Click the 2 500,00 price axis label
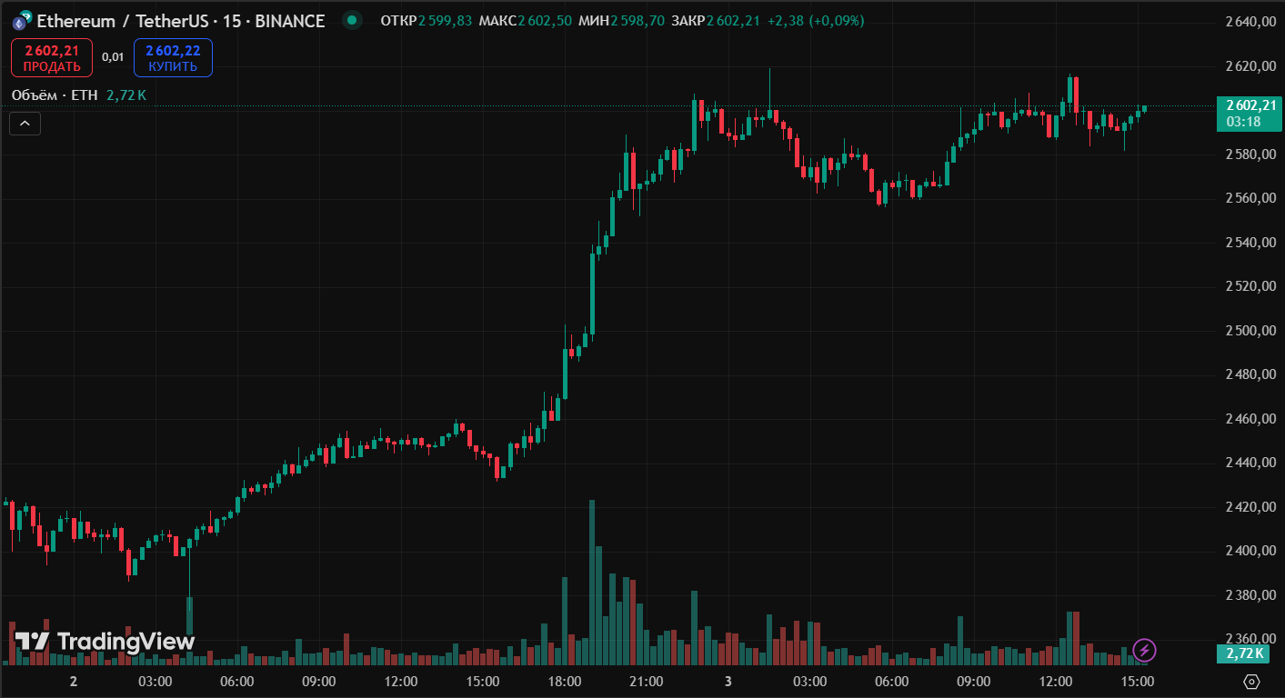The width and height of the screenshot is (1285, 698). (1250, 331)
